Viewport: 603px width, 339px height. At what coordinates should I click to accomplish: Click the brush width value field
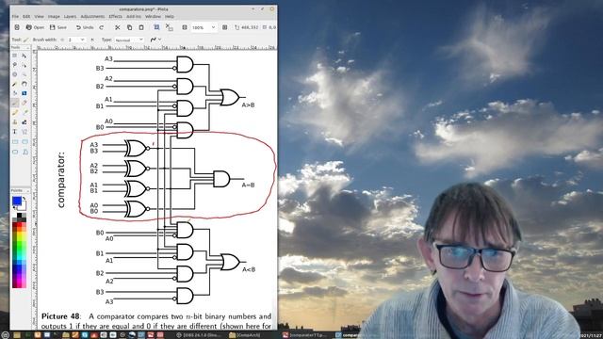point(73,40)
